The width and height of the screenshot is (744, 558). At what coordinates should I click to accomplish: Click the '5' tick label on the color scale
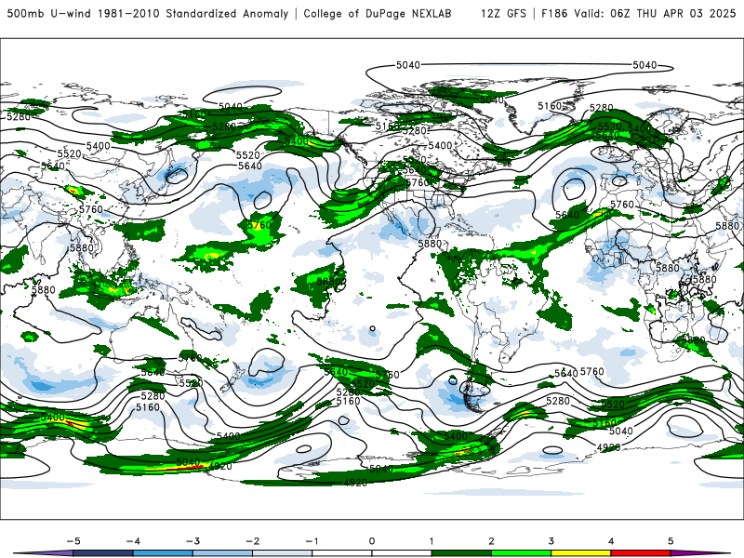[671, 541]
